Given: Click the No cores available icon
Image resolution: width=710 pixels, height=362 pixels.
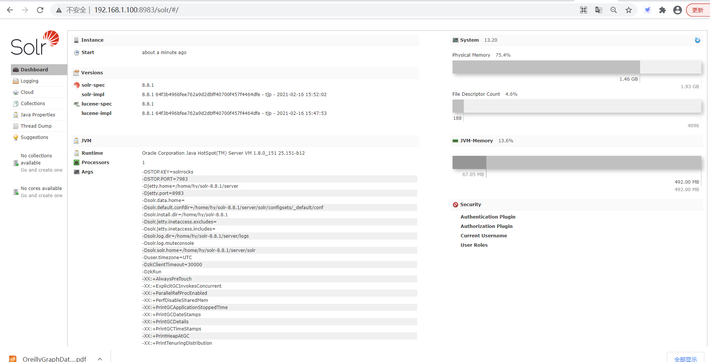Looking at the screenshot, I should (x=16, y=192).
